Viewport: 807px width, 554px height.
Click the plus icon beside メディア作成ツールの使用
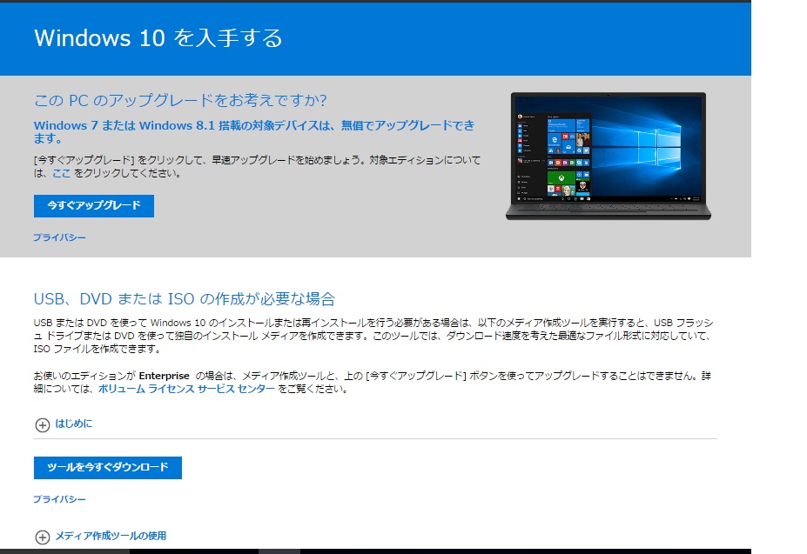42,537
